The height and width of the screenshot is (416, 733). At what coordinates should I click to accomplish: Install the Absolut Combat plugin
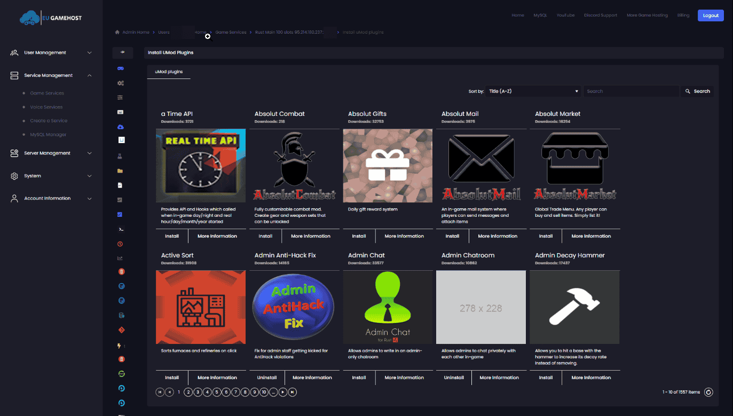[265, 236]
